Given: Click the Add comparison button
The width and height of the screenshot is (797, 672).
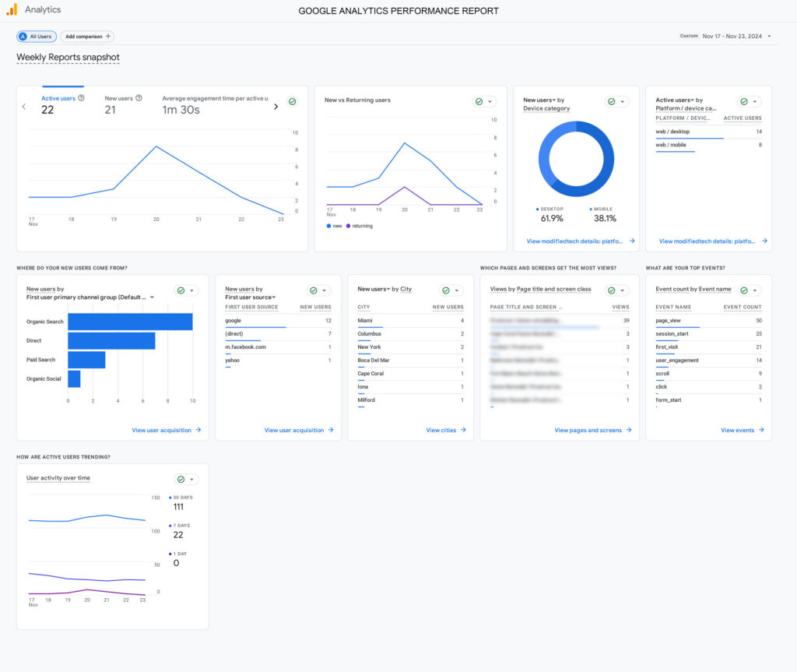Looking at the screenshot, I should pyautogui.click(x=87, y=37).
